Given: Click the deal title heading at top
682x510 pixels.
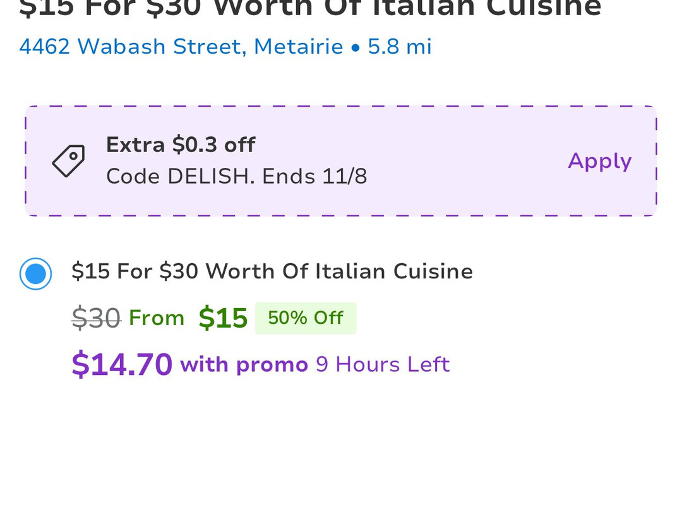Looking at the screenshot, I should click(x=310, y=9).
